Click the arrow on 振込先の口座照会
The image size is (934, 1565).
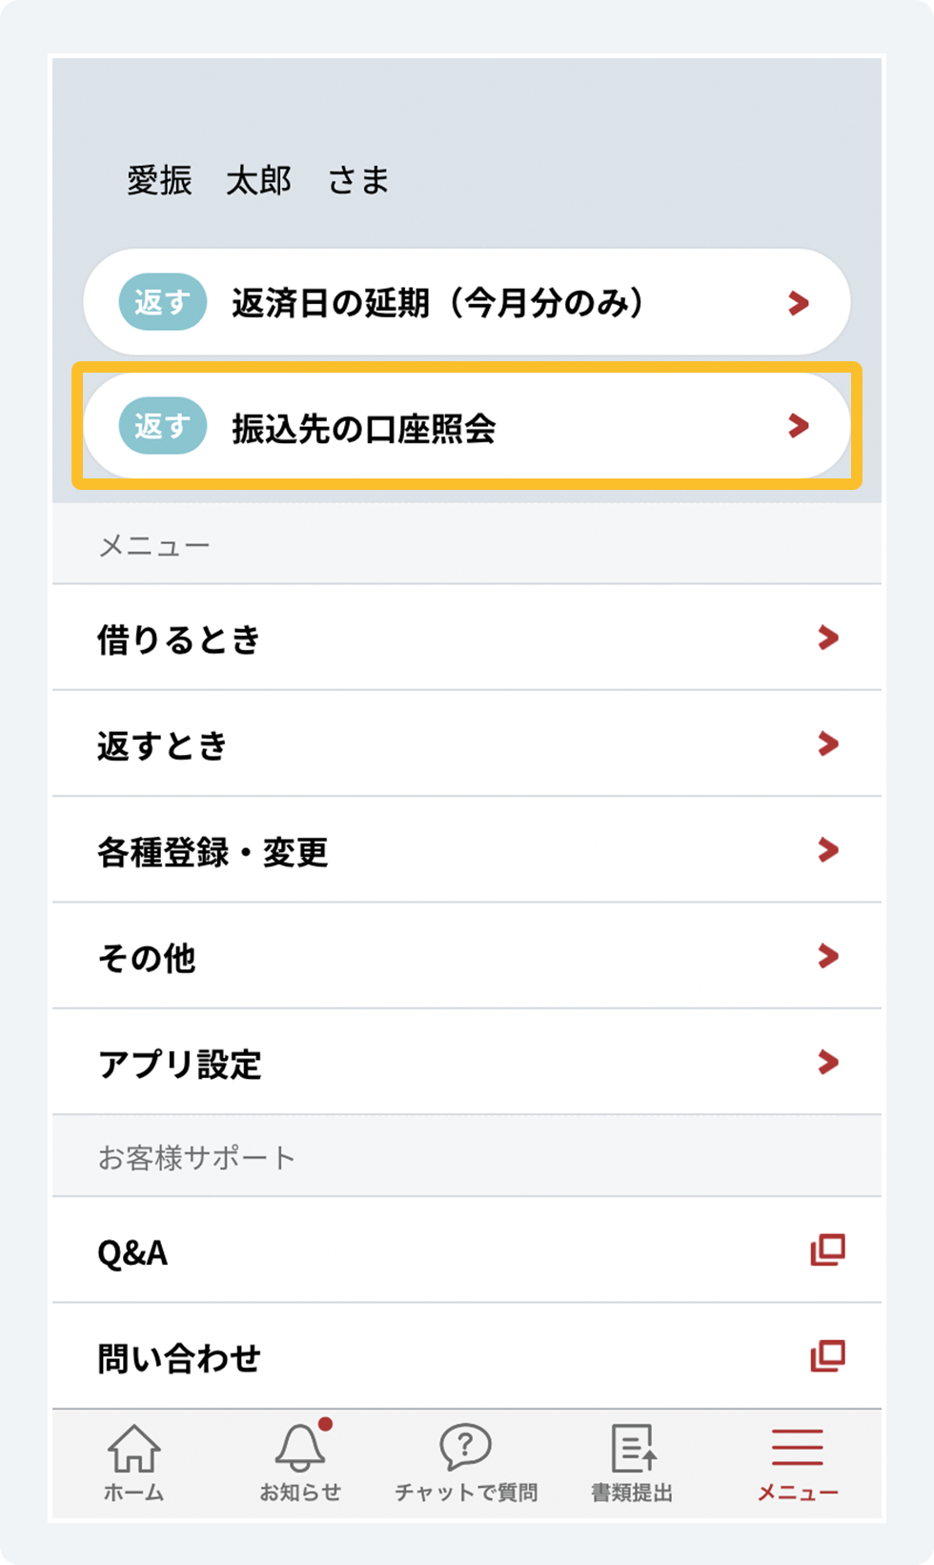(x=799, y=426)
